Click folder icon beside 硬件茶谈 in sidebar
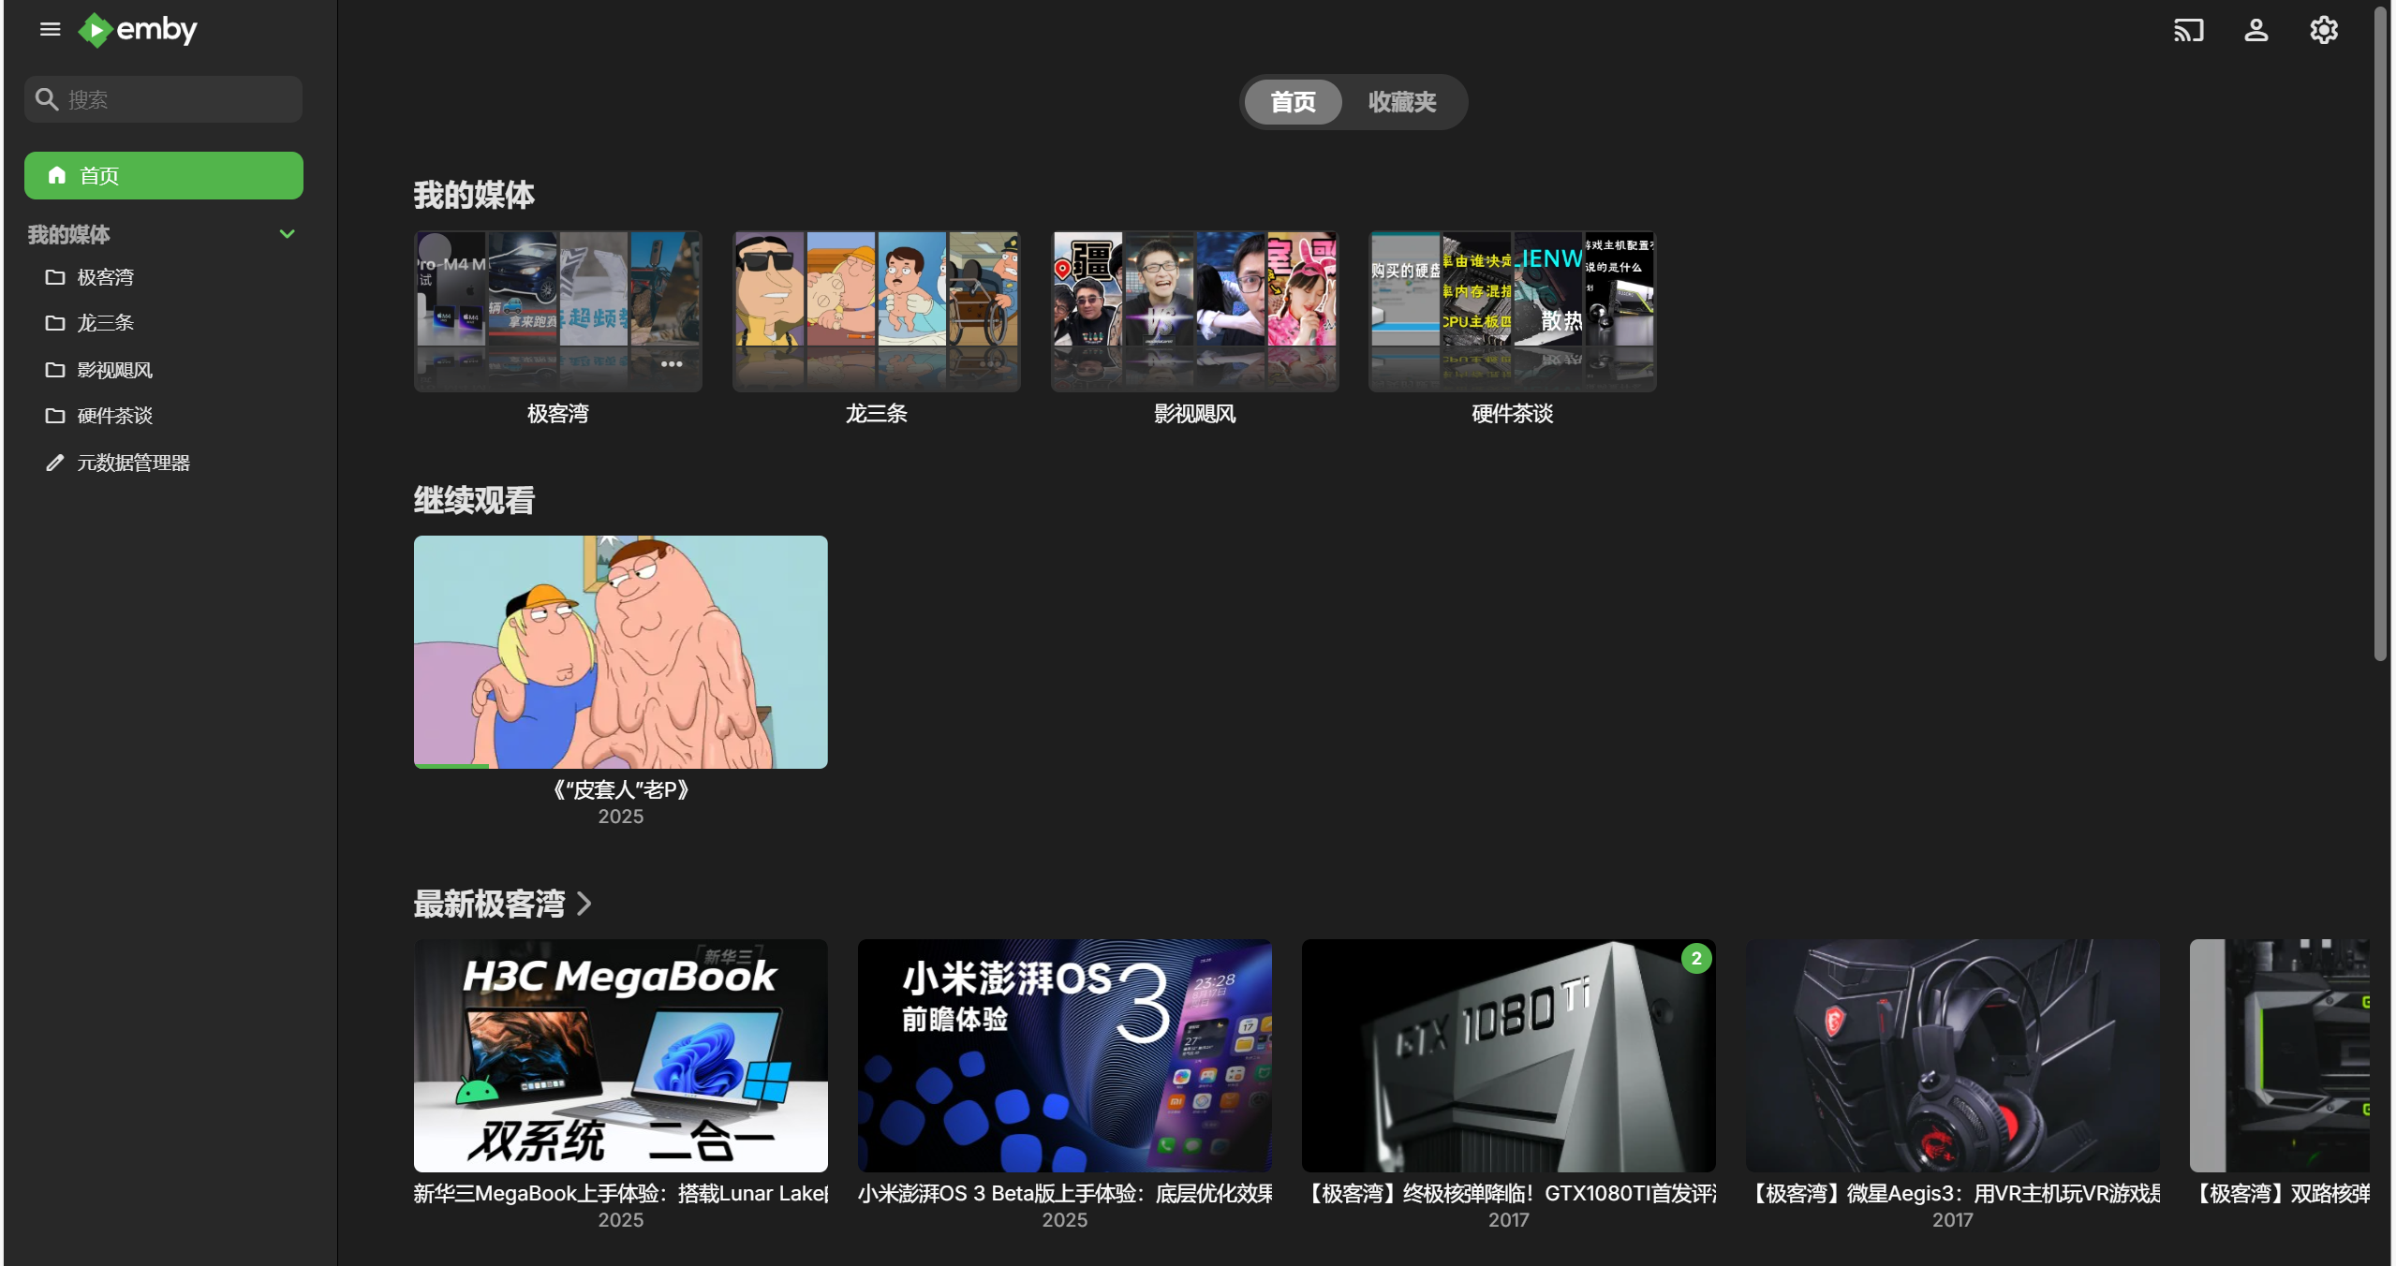The image size is (2396, 1266). tap(55, 416)
